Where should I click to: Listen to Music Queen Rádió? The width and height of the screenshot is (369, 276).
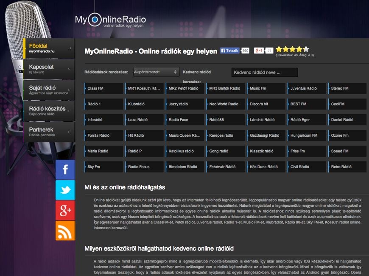pos(185,135)
